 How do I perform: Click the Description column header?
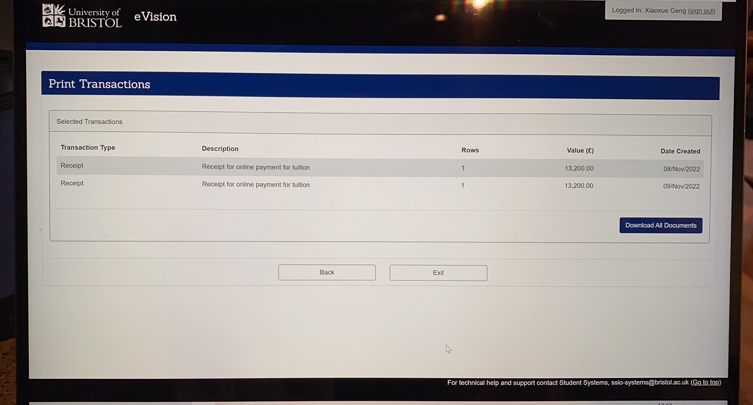coord(220,149)
